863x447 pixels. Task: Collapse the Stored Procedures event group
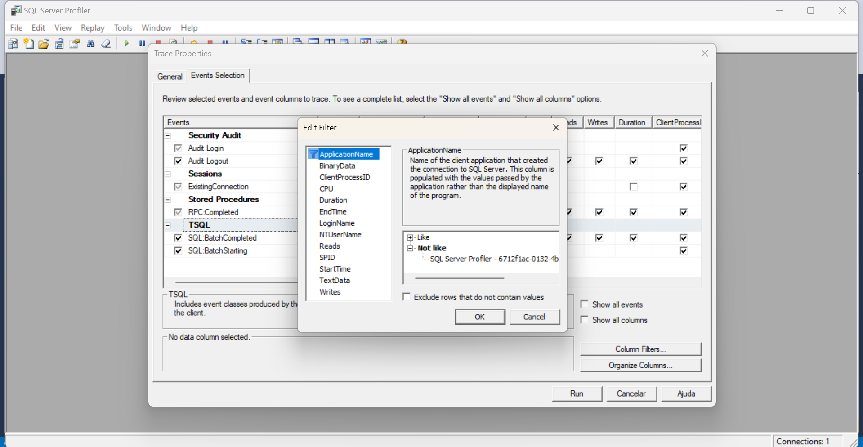coord(168,200)
